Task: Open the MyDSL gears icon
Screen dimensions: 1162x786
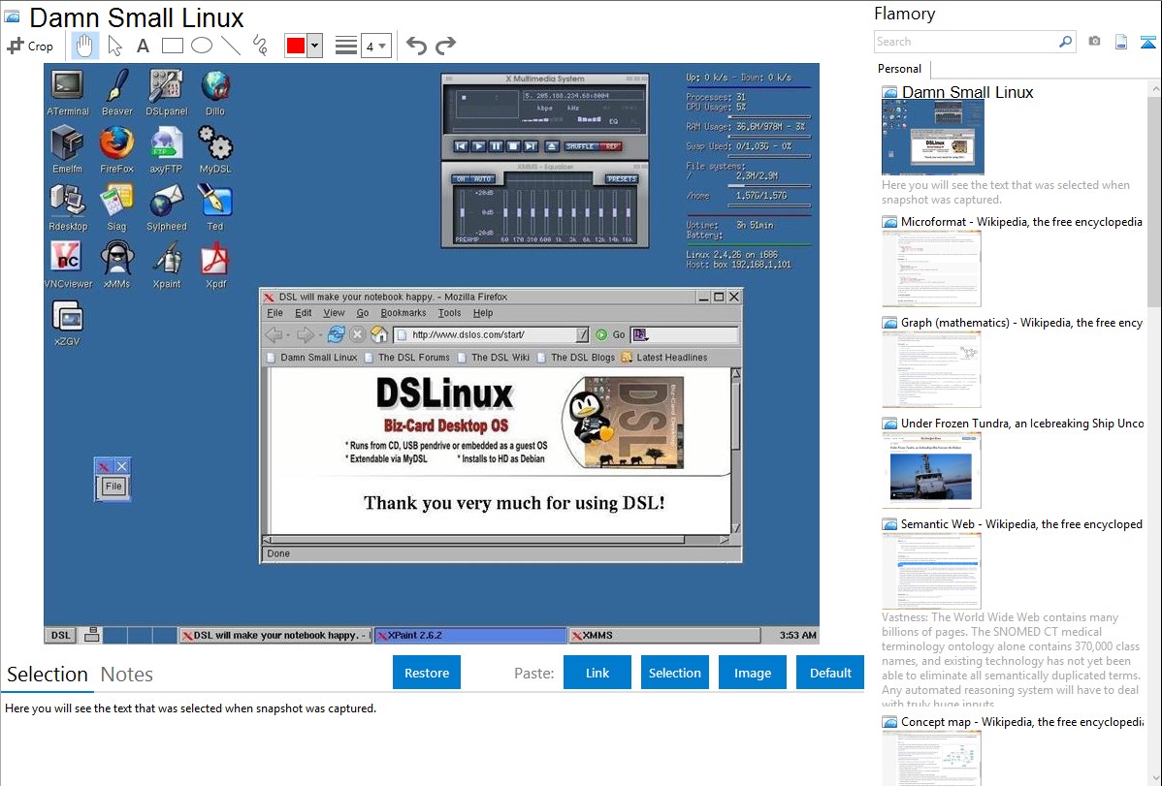Action: [x=215, y=150]
